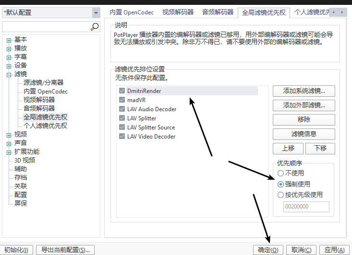Open the 关联 settings page
Viewport: 352px width, 255px height.
21,186
